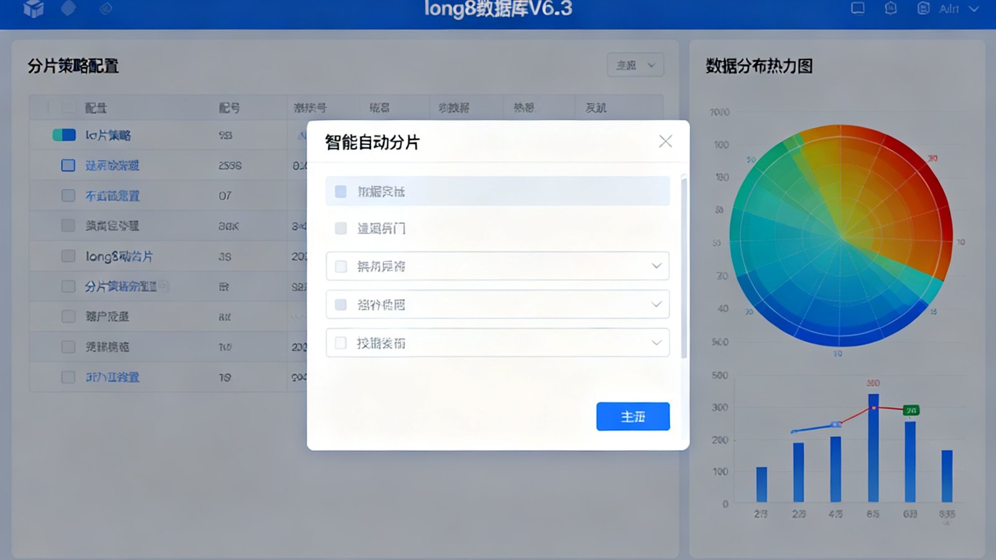Image resolution: width=996 pixels, height=560 pixels.
Task: Click the rightmost bar in the bar chart
Action: (x=947, y=476)
